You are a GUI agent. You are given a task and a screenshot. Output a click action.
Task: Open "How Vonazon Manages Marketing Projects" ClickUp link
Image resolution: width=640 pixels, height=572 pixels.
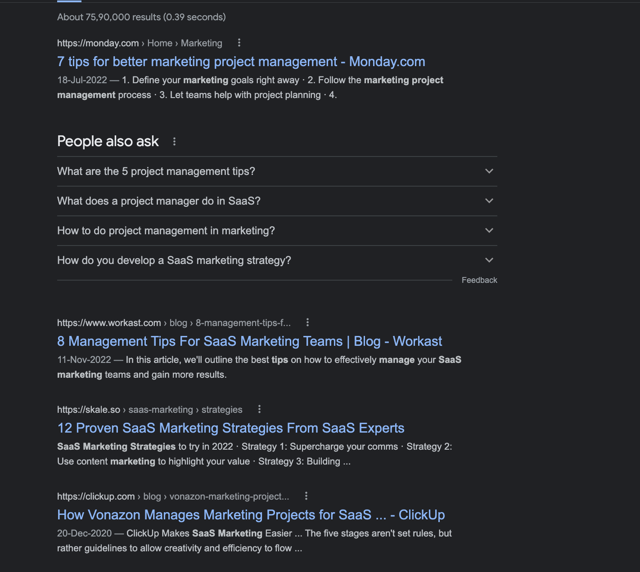pos(251,515)
